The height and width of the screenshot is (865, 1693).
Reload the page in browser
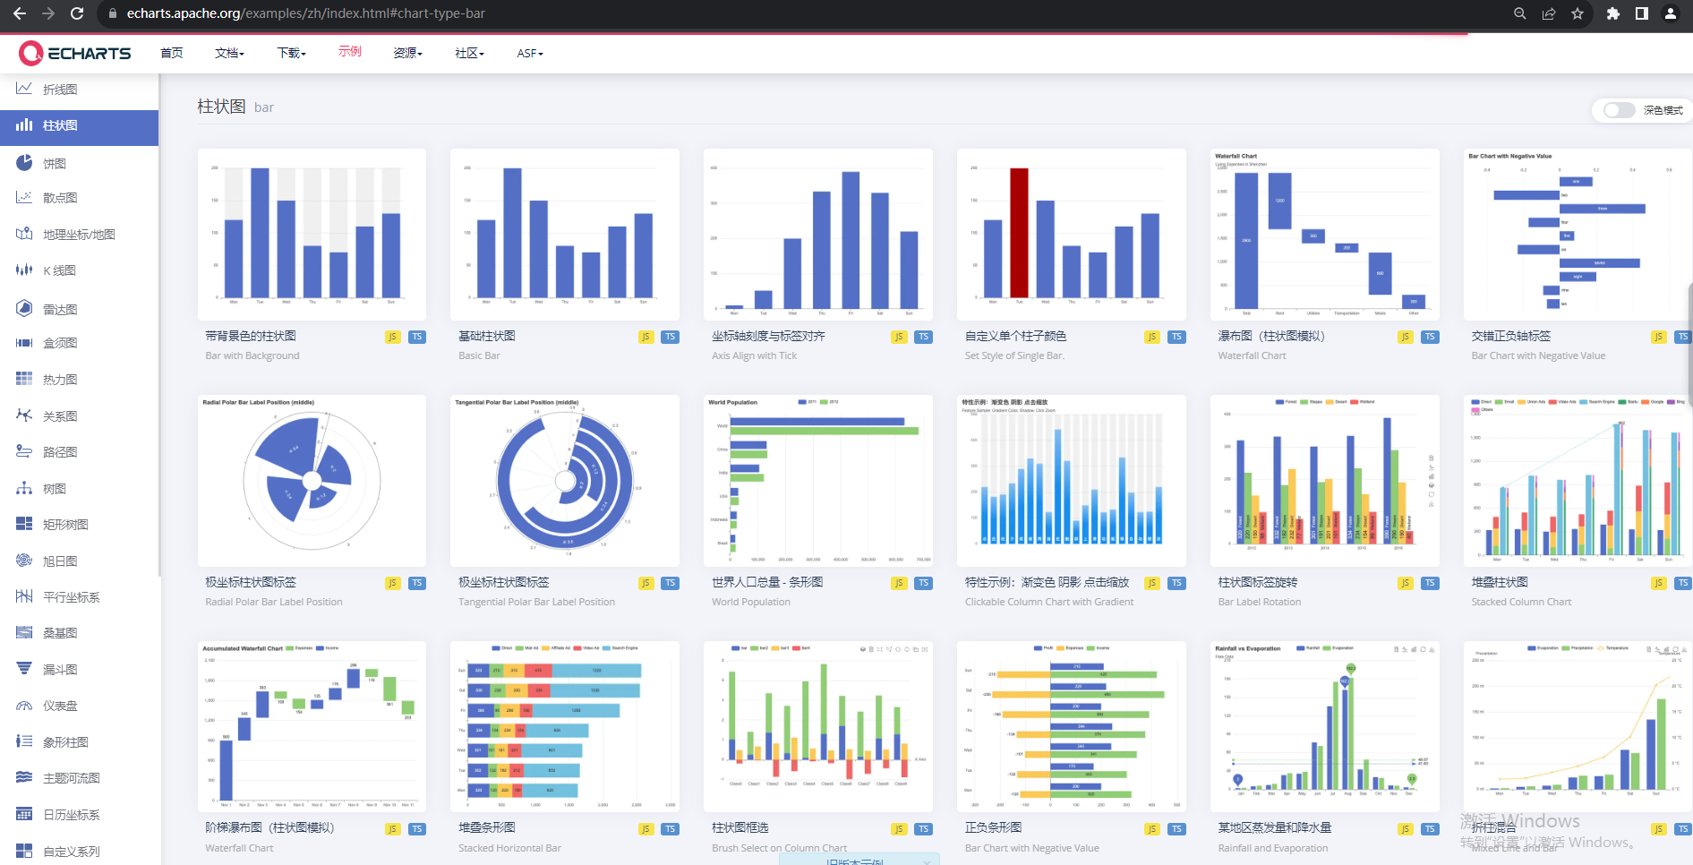tap(77, 13)
